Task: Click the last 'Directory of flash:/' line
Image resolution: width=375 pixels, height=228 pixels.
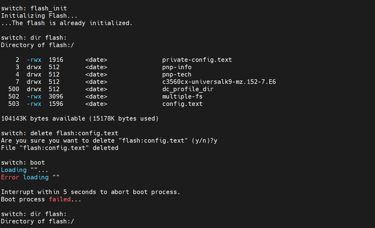Action: click(x=38, y=221)
